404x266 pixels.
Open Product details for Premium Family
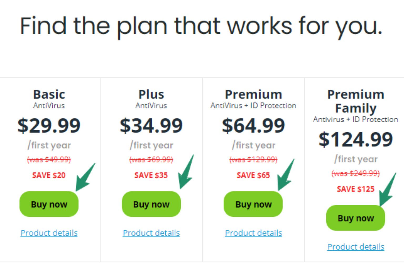pos(355,247)
